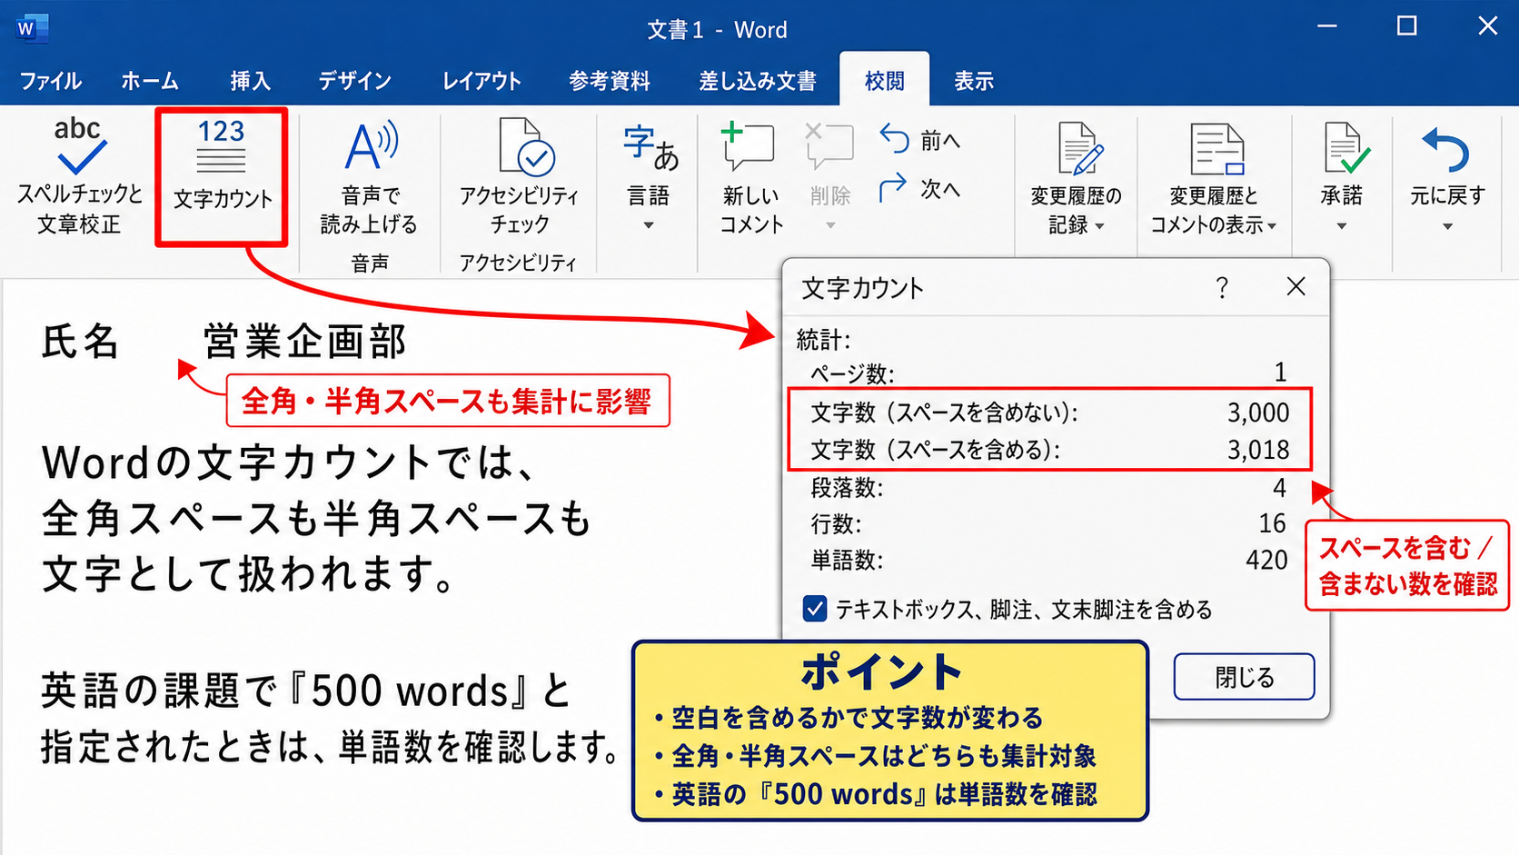Click the document title 文書 1 - Word

(717, 30)
